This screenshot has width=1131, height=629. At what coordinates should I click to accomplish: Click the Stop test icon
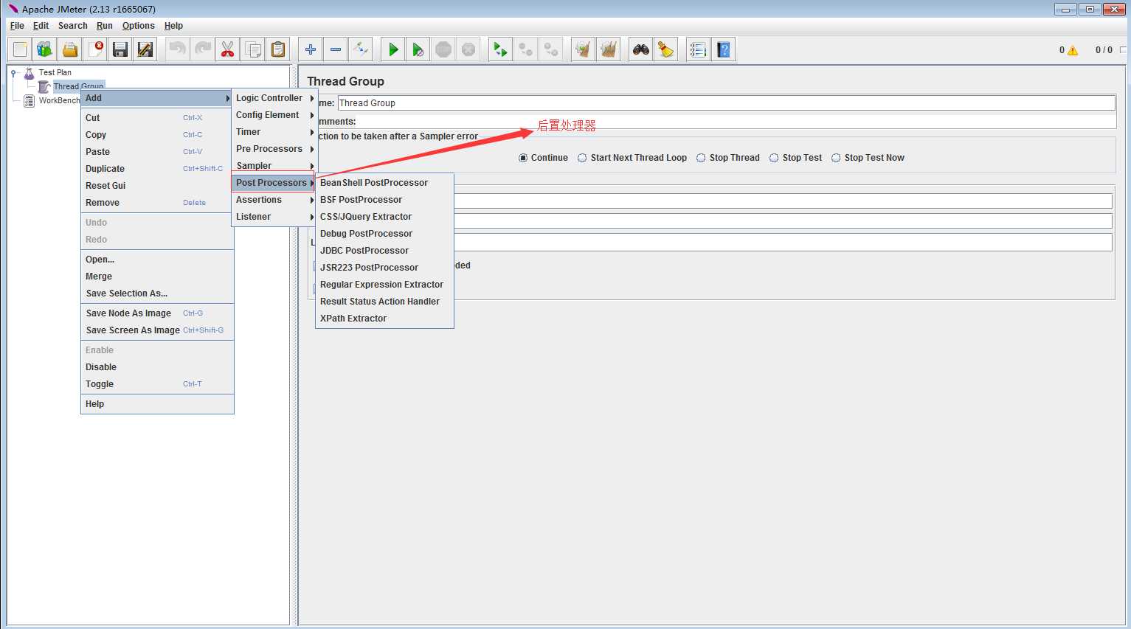pos(443,49)
